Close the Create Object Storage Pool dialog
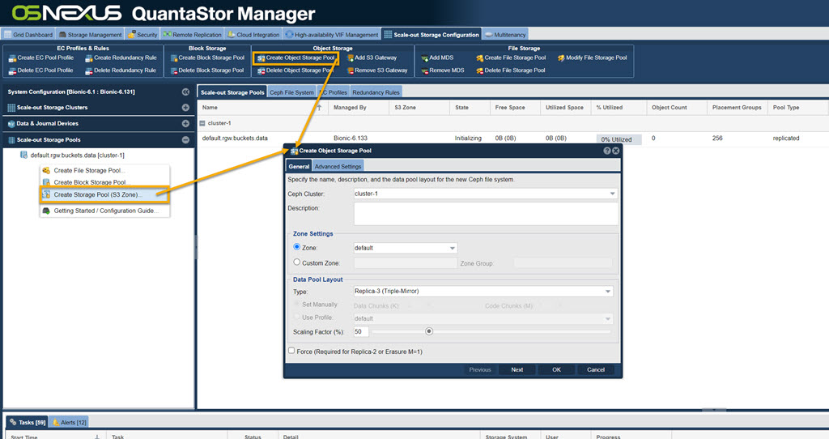Screen dimensions: 829x439 pos(615,151)
